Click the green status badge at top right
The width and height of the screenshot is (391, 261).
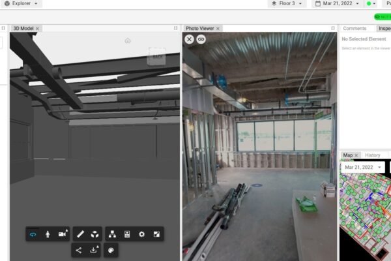click(x=383, y=17)
